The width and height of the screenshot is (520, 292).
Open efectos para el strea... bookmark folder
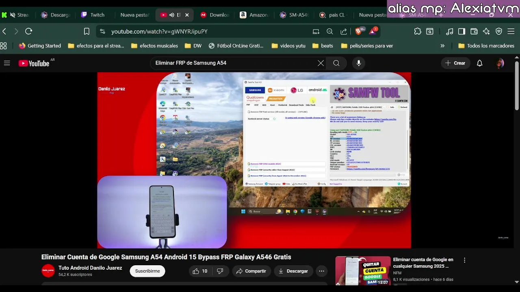pyautogui.click(x=96, y=46)
